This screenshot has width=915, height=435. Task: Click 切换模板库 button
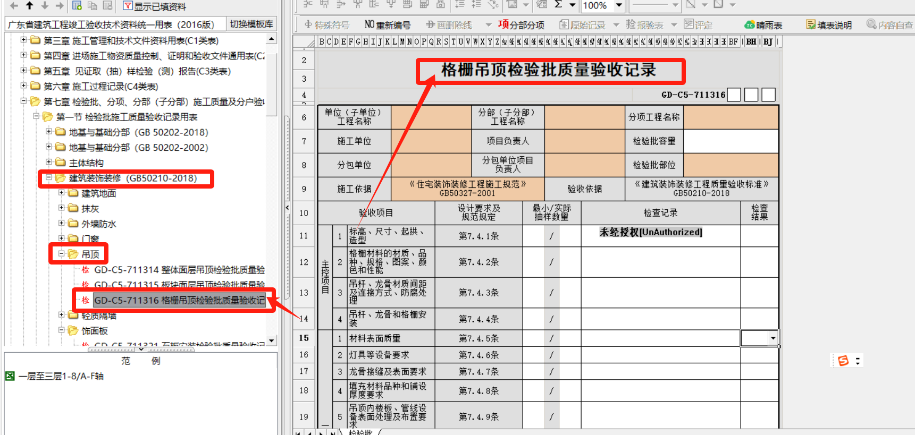pyautogui.click(x=251, y=24)
